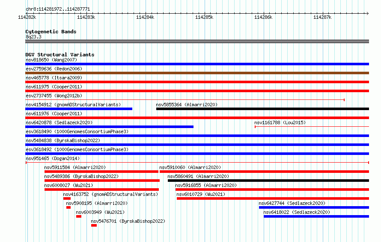Screen dimensions: 381x242
Task: Open nsv6003949 (Wu2021) label
Action: [x=100, y=212]
